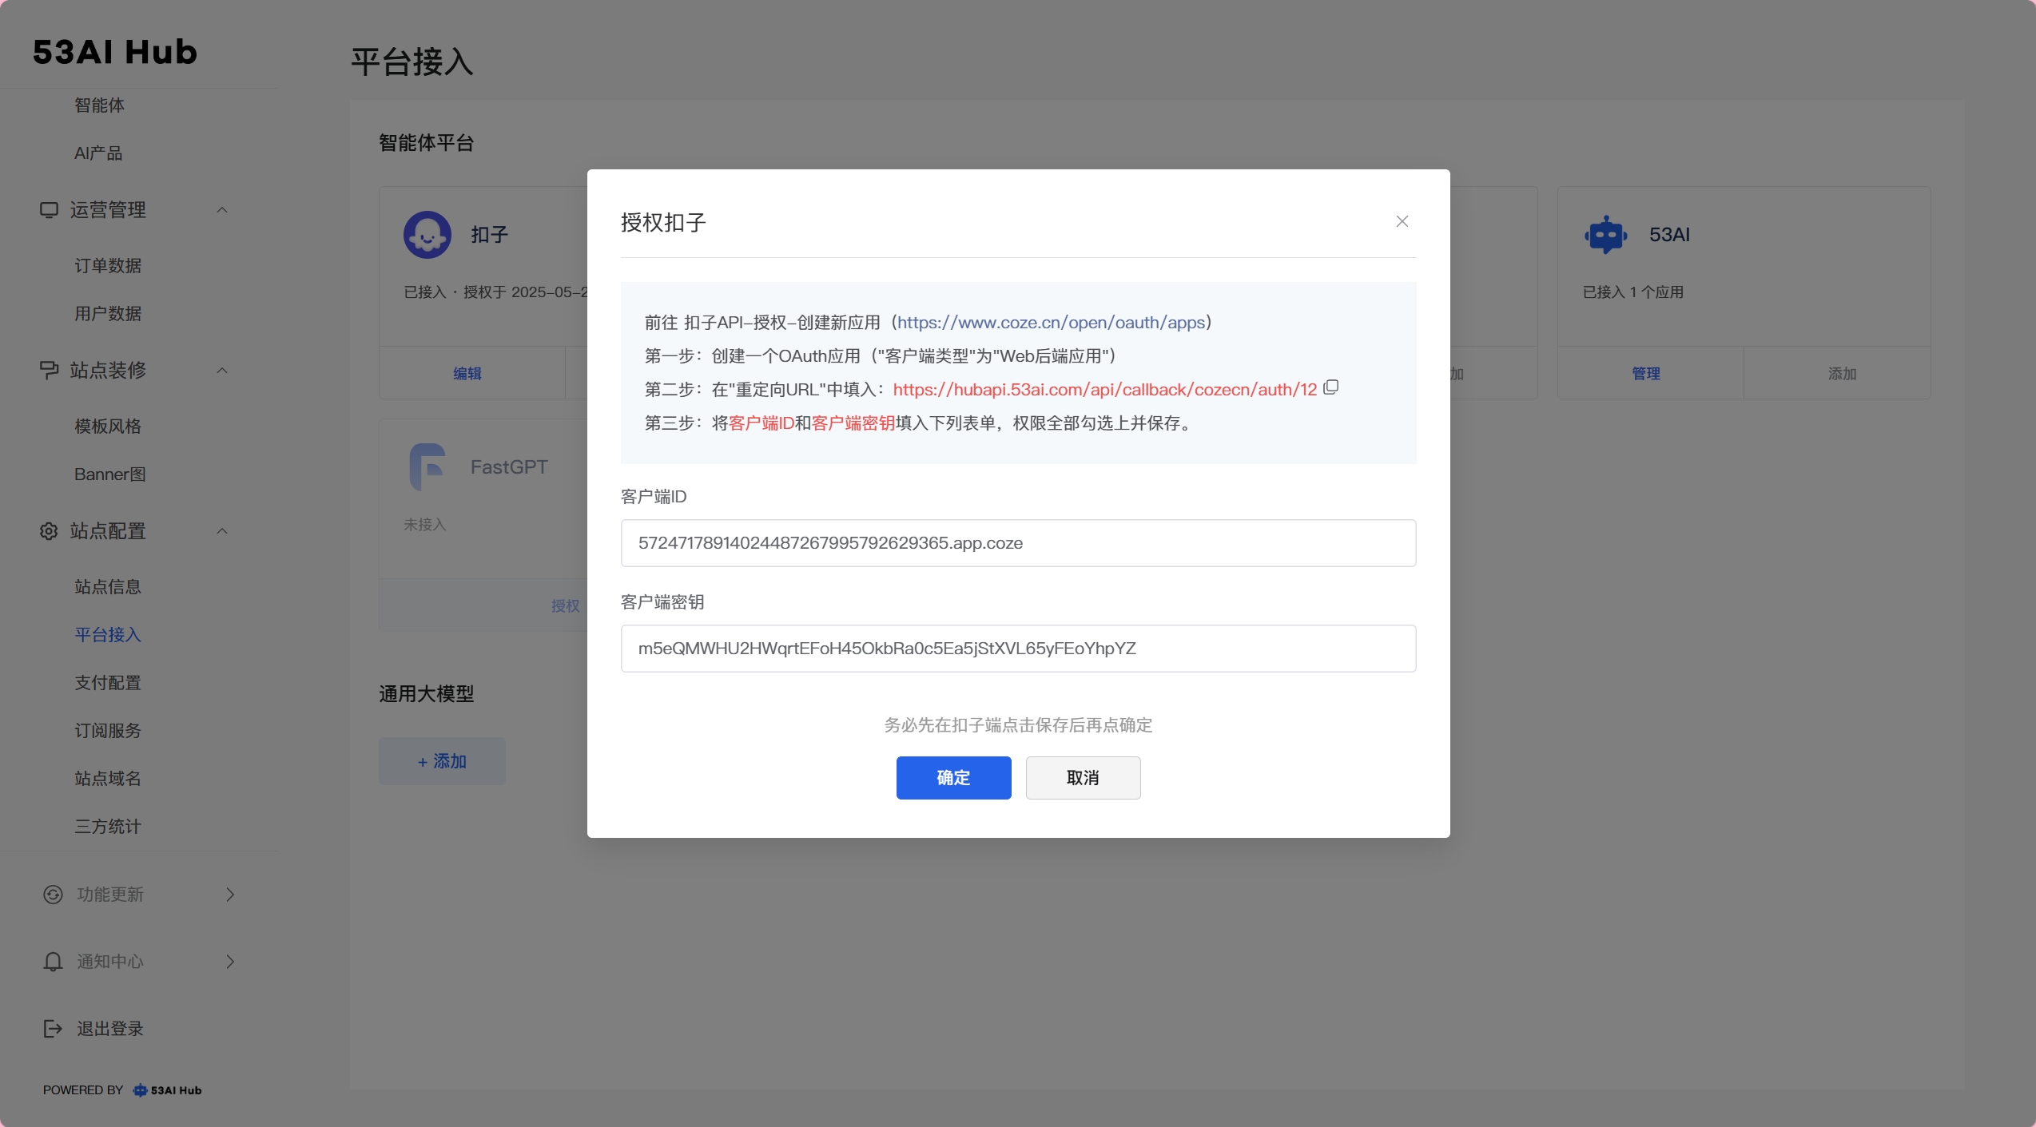Click + 添加 under 通用大模型

[442, 761]
